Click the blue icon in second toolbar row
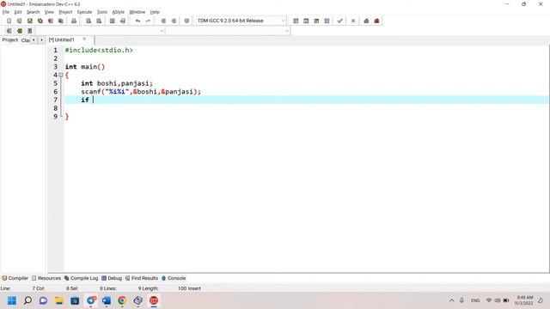 pos(30,31)
